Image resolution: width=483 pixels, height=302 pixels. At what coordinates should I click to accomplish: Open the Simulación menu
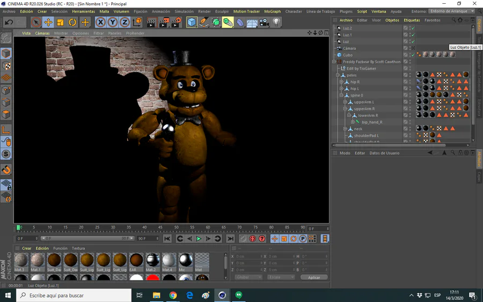pos(184,11)
